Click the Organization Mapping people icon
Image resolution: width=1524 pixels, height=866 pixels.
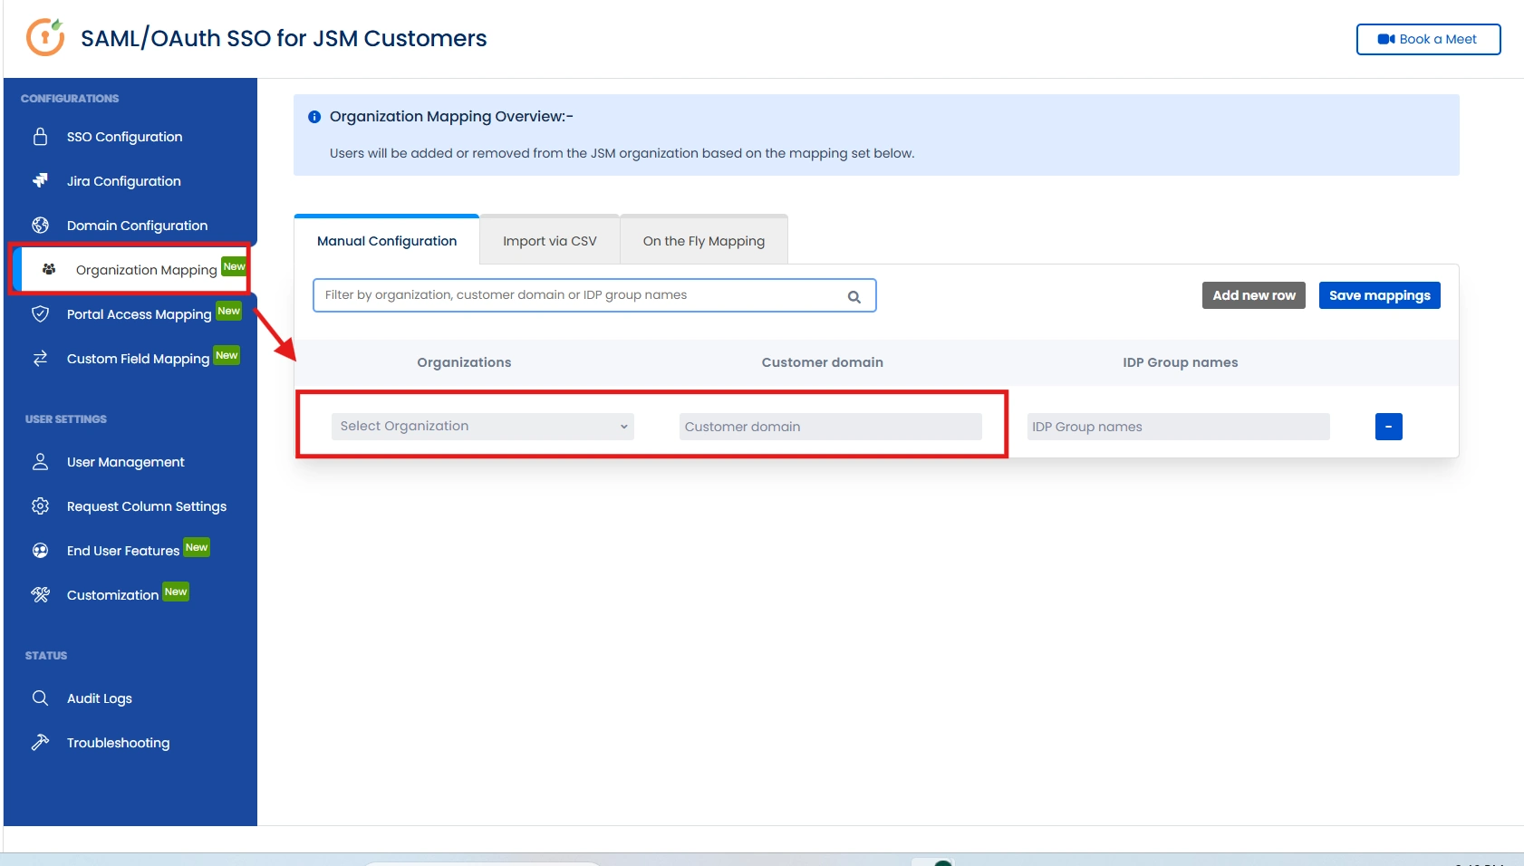click(x=49, y=269)
